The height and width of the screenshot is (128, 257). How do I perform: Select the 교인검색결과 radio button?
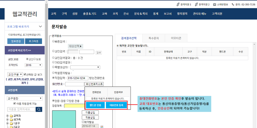[53, 57]
